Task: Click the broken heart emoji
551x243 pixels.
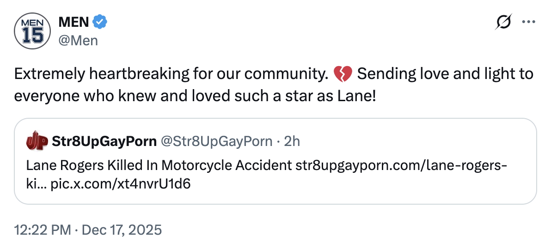Action: (343, 74)
